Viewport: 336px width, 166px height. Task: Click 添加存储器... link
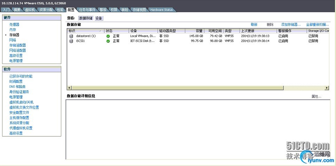291,25
